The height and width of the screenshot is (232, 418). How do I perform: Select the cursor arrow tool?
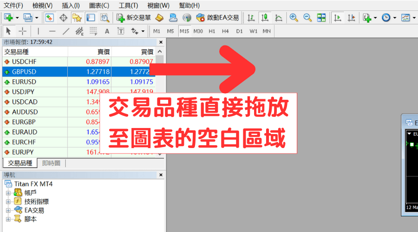(x=8, y=32)
